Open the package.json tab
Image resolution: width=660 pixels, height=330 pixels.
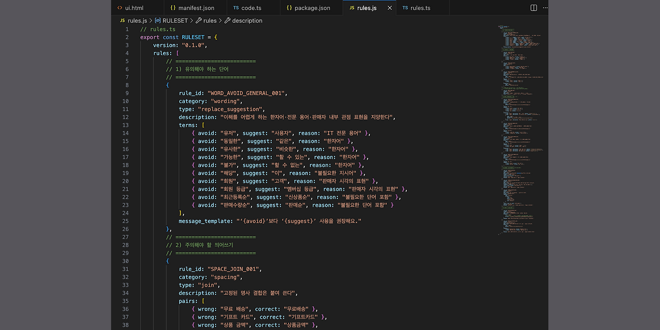coord(309,8)
